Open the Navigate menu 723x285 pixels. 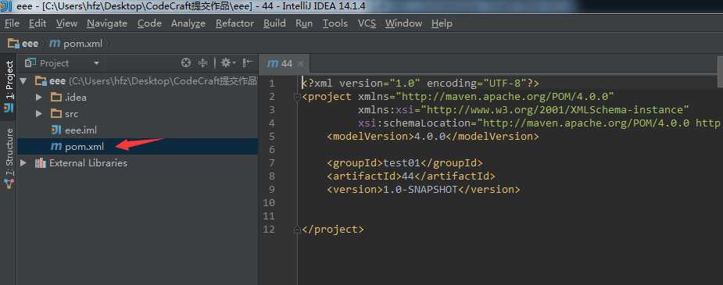107,23
